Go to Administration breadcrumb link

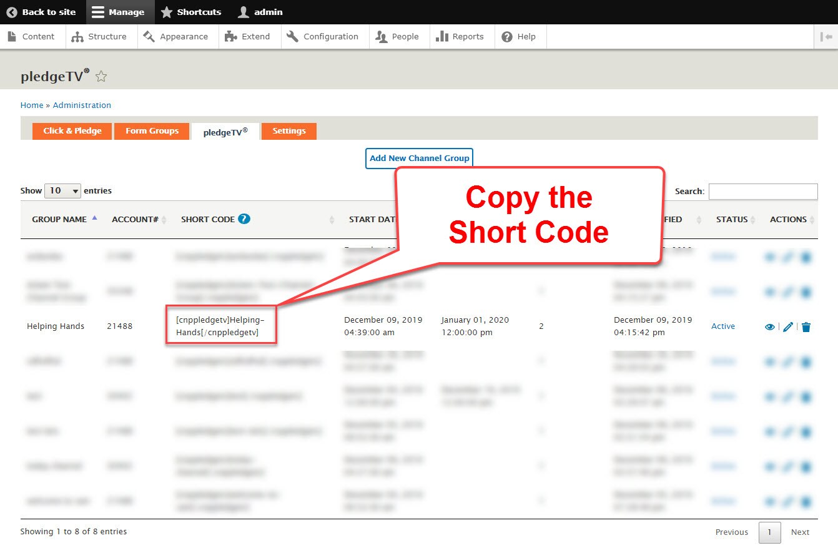pos(82,105)
